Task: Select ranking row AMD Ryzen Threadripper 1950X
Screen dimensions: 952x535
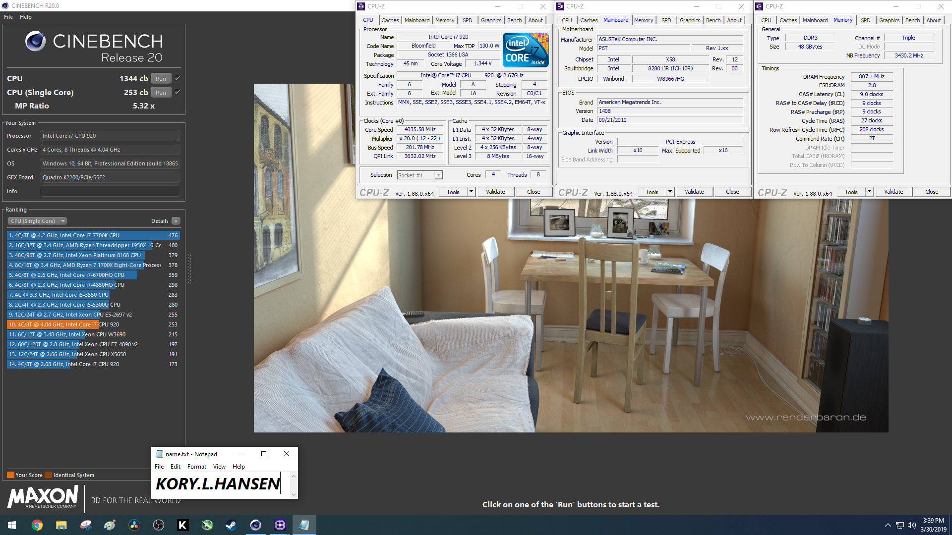Action: 93,245
